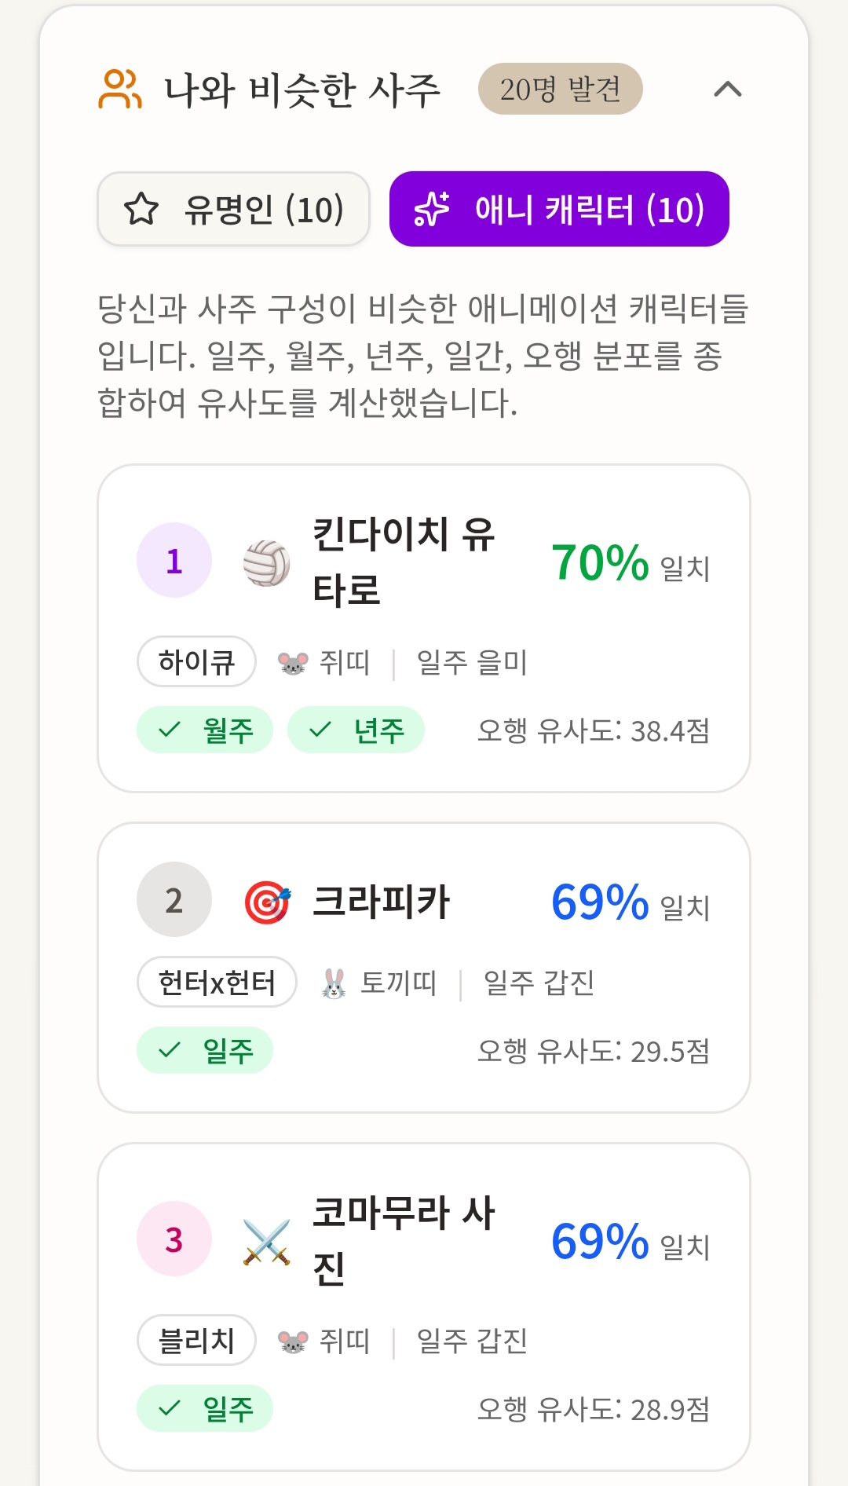
Task: Click the mouse emoji in the 하이큐 card
Action: coord(293,664)
